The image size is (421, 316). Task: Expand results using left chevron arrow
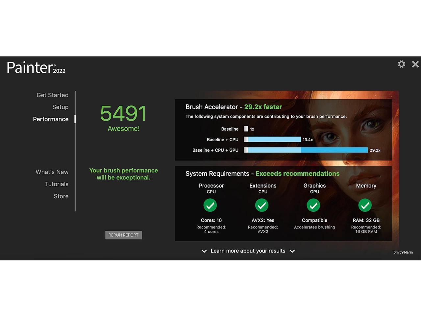(x=204, y=251)
